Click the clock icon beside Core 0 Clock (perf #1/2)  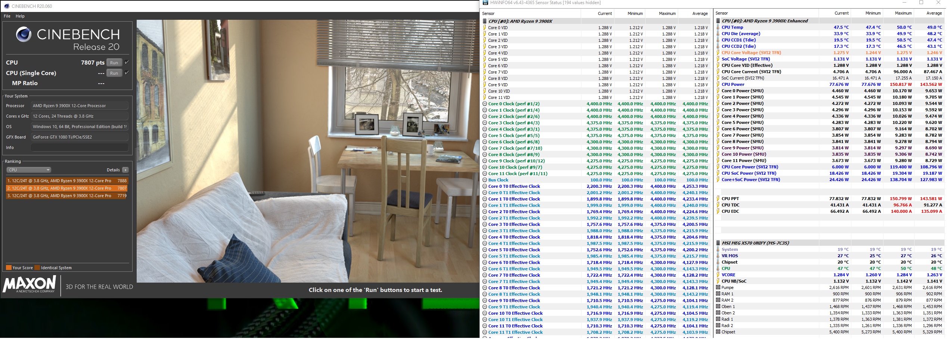pos(485,104)
